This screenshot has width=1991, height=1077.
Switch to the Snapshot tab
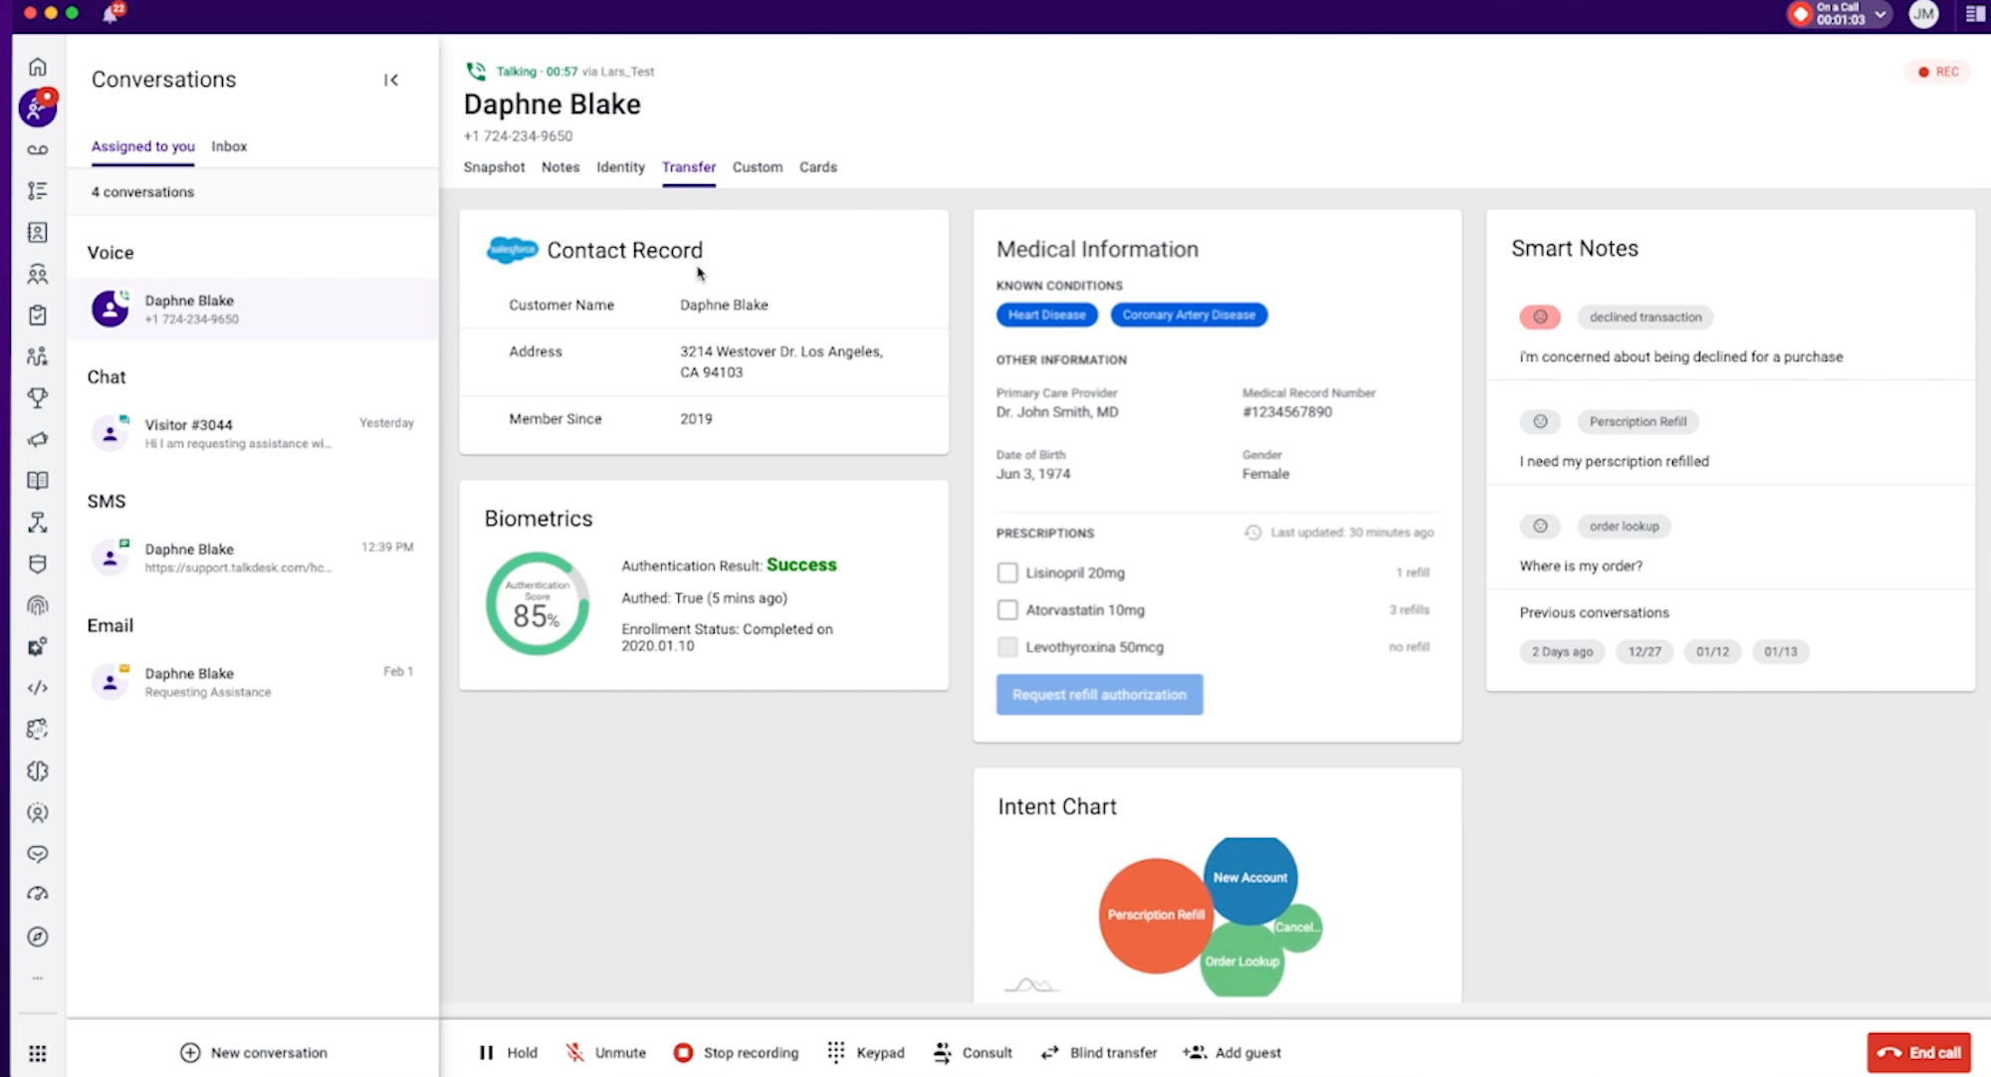point(494,167)
